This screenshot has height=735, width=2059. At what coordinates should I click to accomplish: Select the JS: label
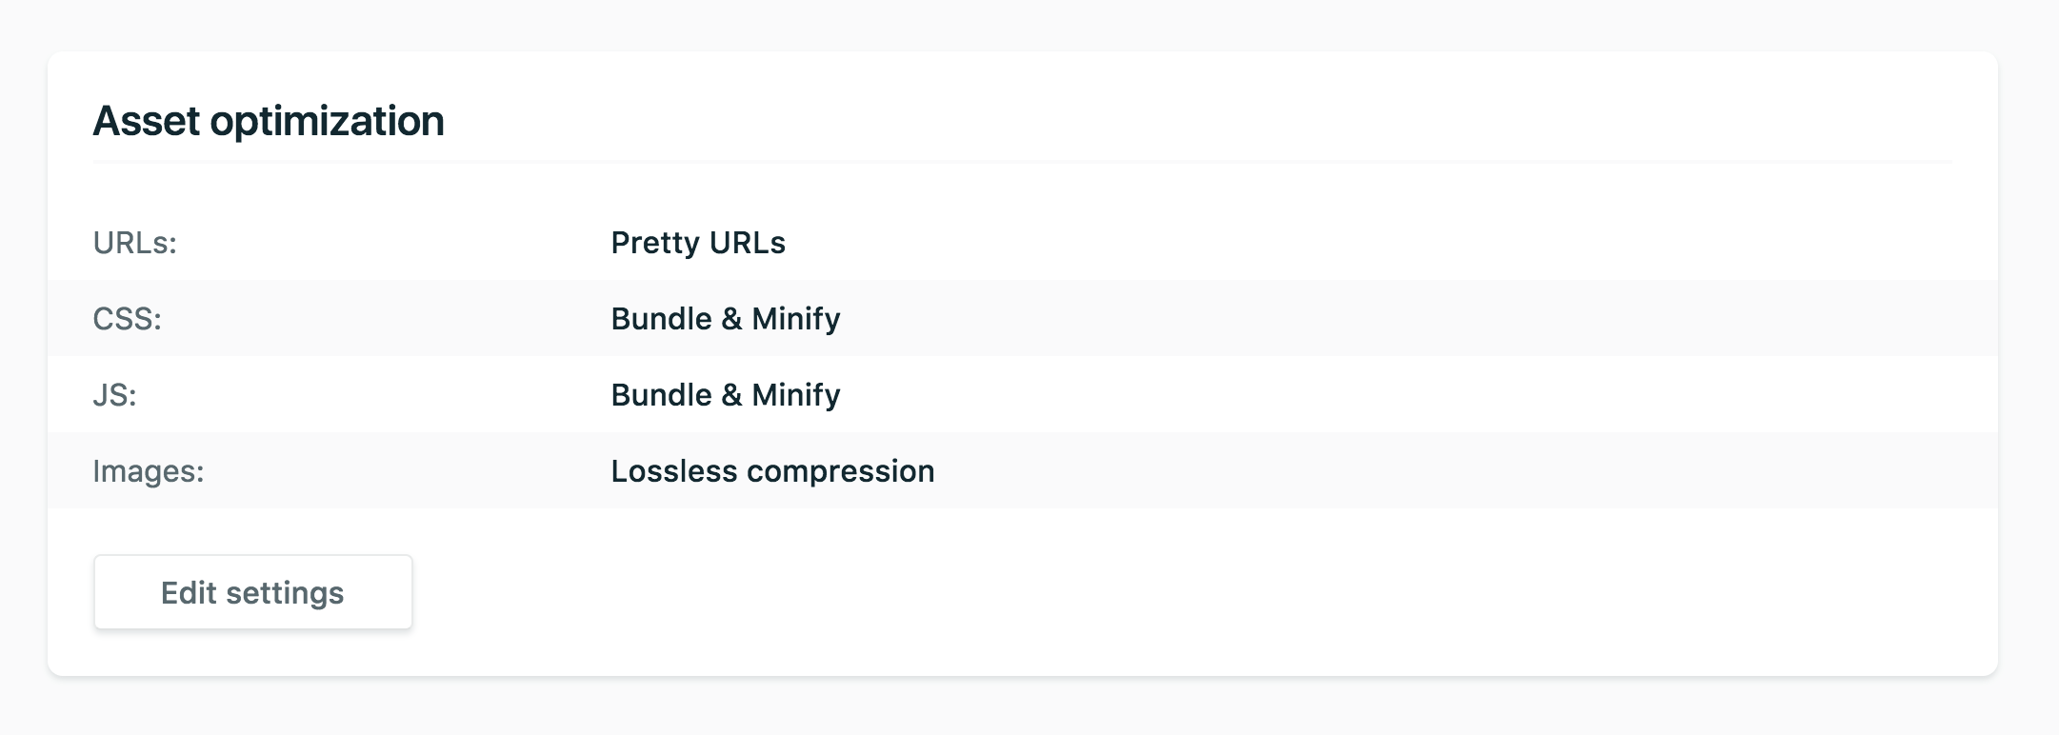(x=115, y=395)
